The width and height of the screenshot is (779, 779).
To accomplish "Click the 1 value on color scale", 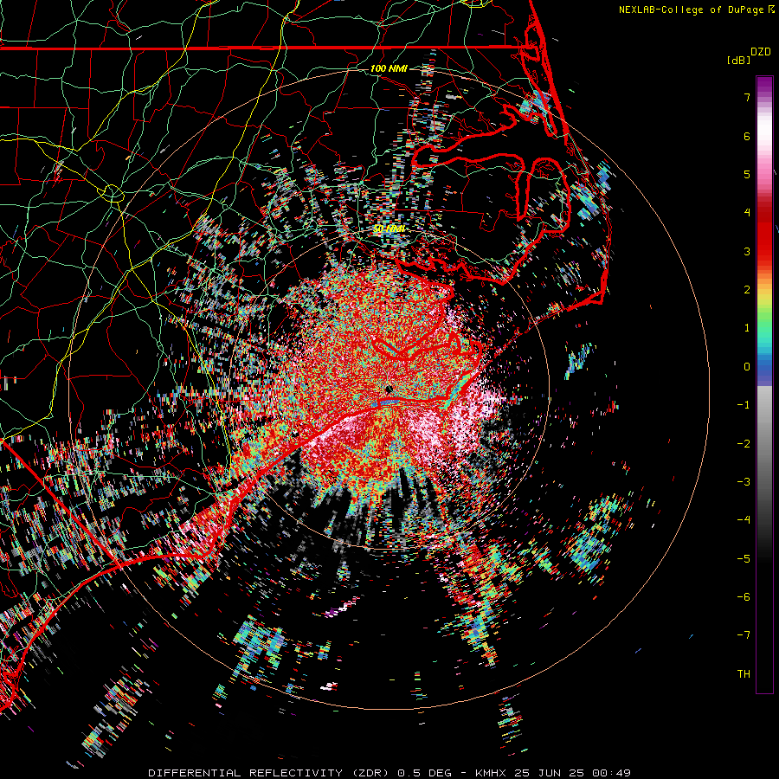I will (x=747, y=328).
